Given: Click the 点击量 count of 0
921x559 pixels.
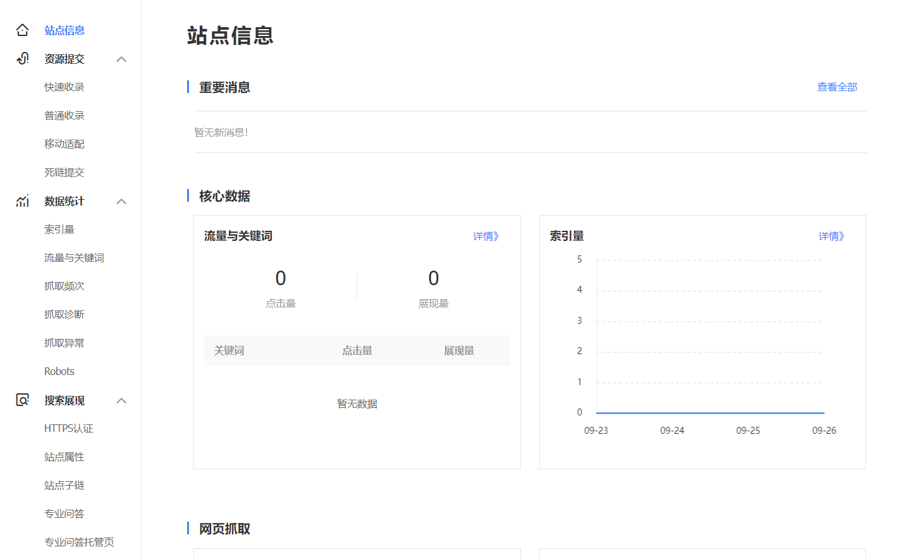Looking at the screenshot, I should click(281, 278).
